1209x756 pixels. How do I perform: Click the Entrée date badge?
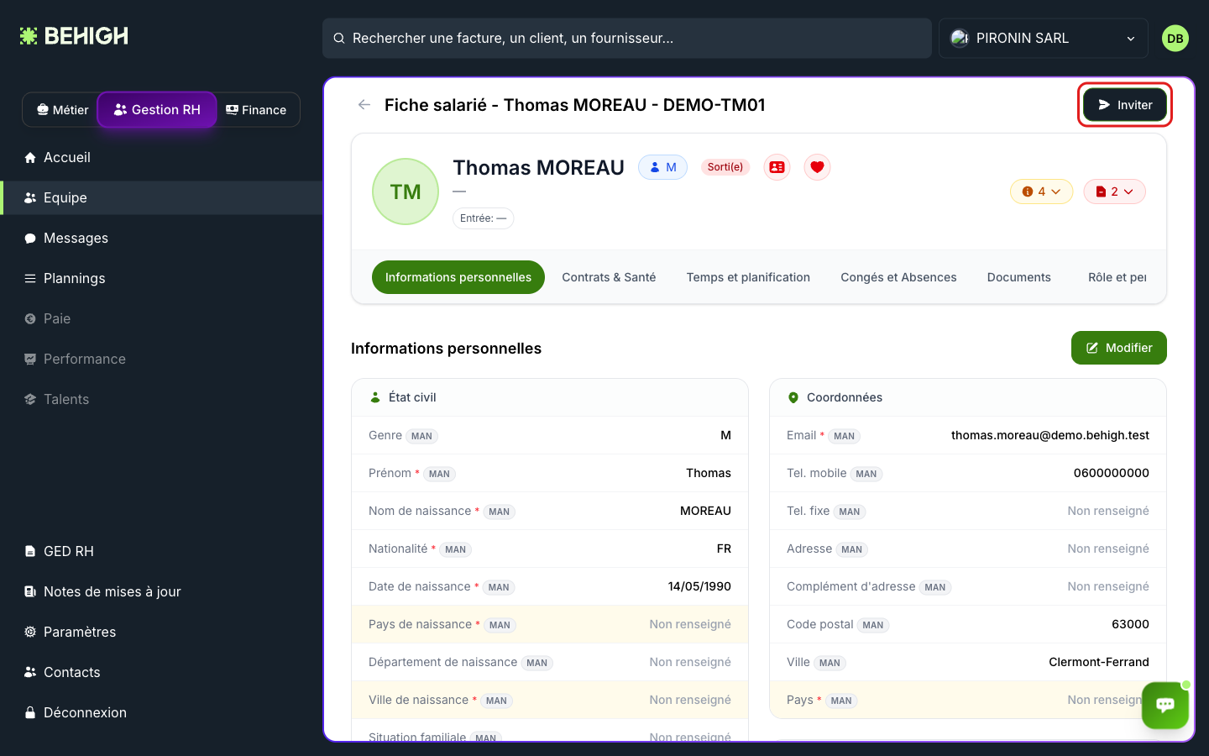click(x=484, y=218)
